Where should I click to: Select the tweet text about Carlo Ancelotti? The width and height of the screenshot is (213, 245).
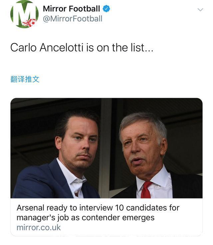[x=82, y=48]
